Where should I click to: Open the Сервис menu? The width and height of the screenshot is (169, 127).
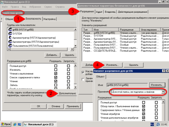pos(48,7)
